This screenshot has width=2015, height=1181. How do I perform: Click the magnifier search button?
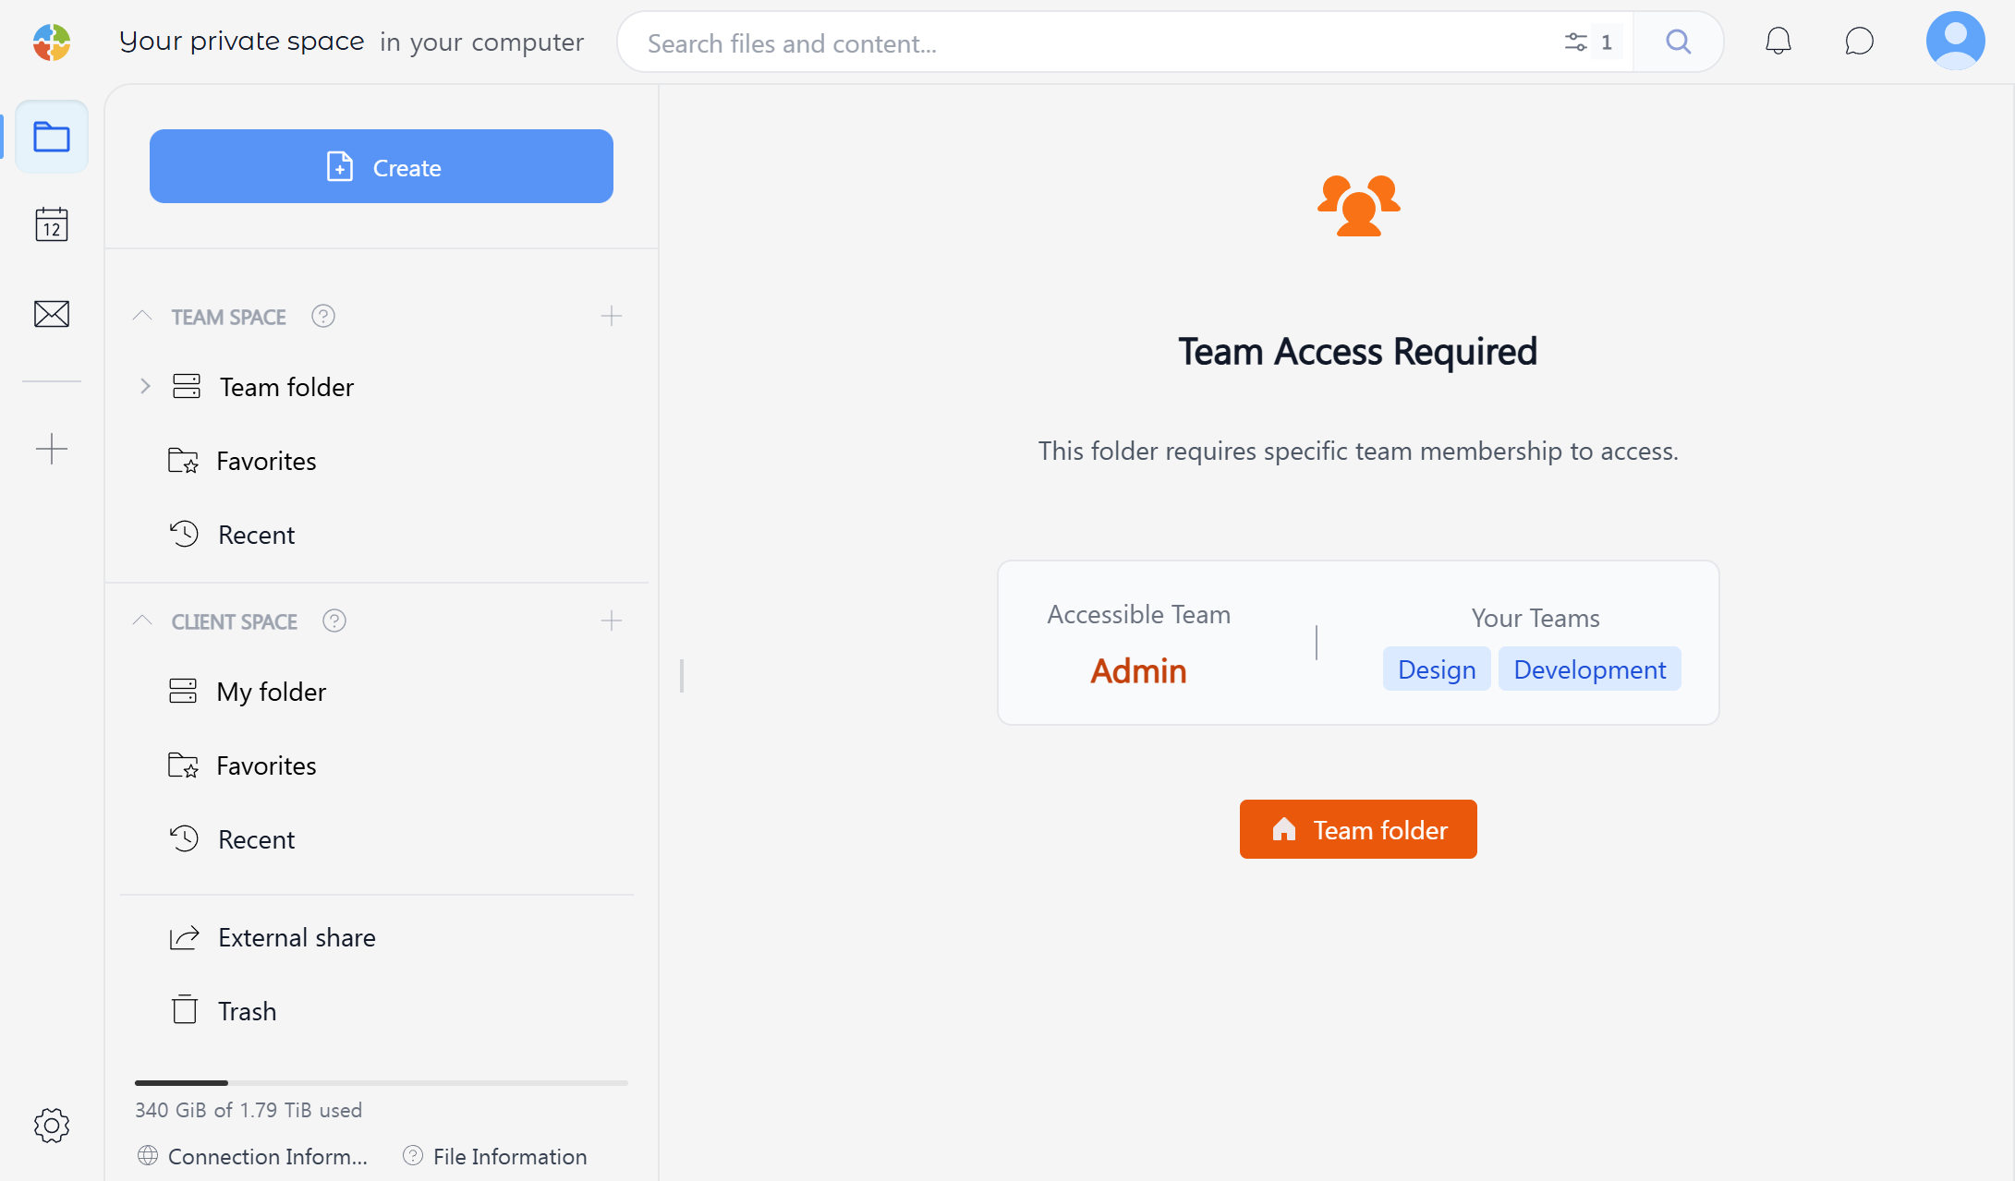pyautogui.click(x=1678, y=42)
